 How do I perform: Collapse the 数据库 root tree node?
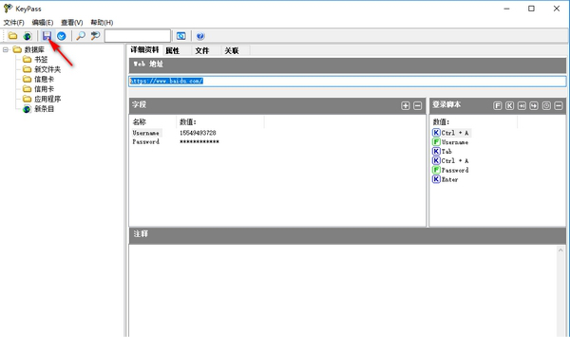point(6,49)
